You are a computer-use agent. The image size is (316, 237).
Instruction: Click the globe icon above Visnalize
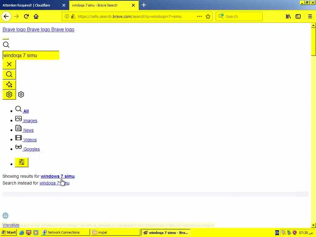(x=6, y=216)
